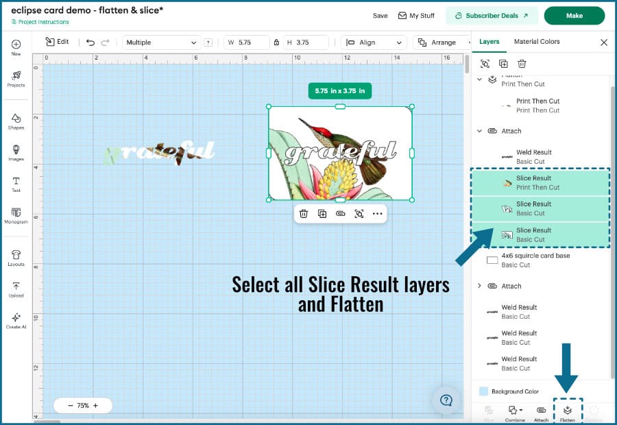Open the Arrange menu
The width and height of the screenshot is (617, 425).
[442, 42]
